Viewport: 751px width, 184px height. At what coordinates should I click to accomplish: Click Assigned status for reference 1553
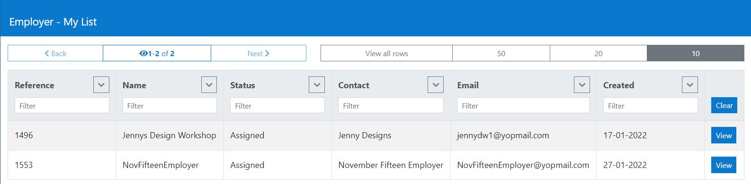[x=247, y=165]
